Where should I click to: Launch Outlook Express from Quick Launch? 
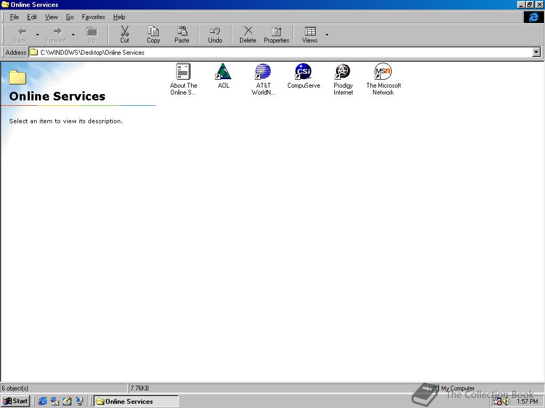click(x=55, y=401)
